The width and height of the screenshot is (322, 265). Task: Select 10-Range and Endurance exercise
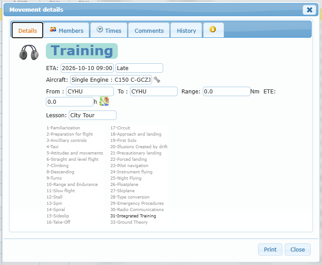coord(72,185)
